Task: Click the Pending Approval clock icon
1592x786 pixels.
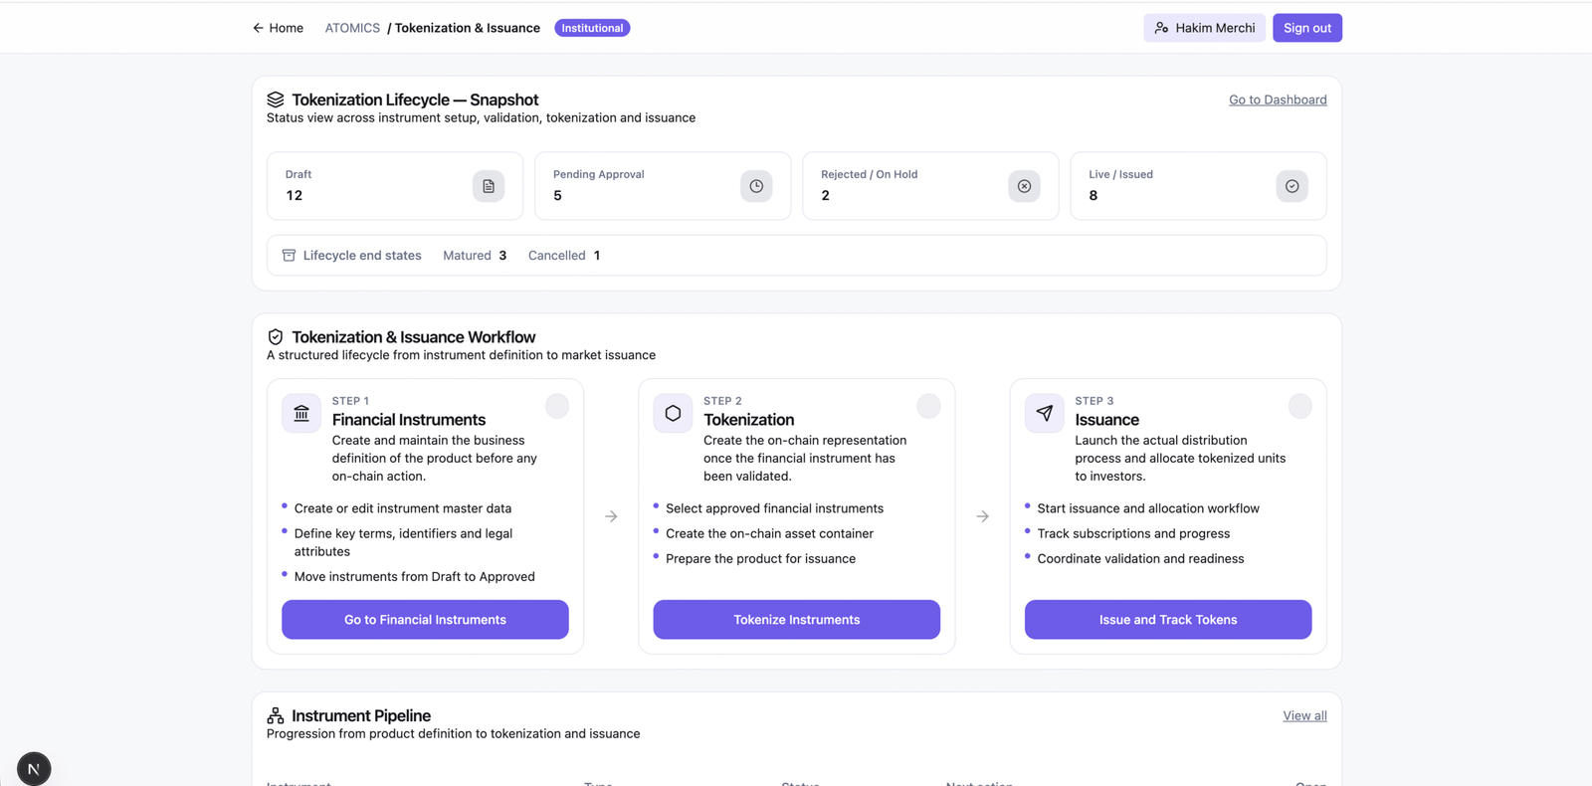Action: (x=756, y=186)
